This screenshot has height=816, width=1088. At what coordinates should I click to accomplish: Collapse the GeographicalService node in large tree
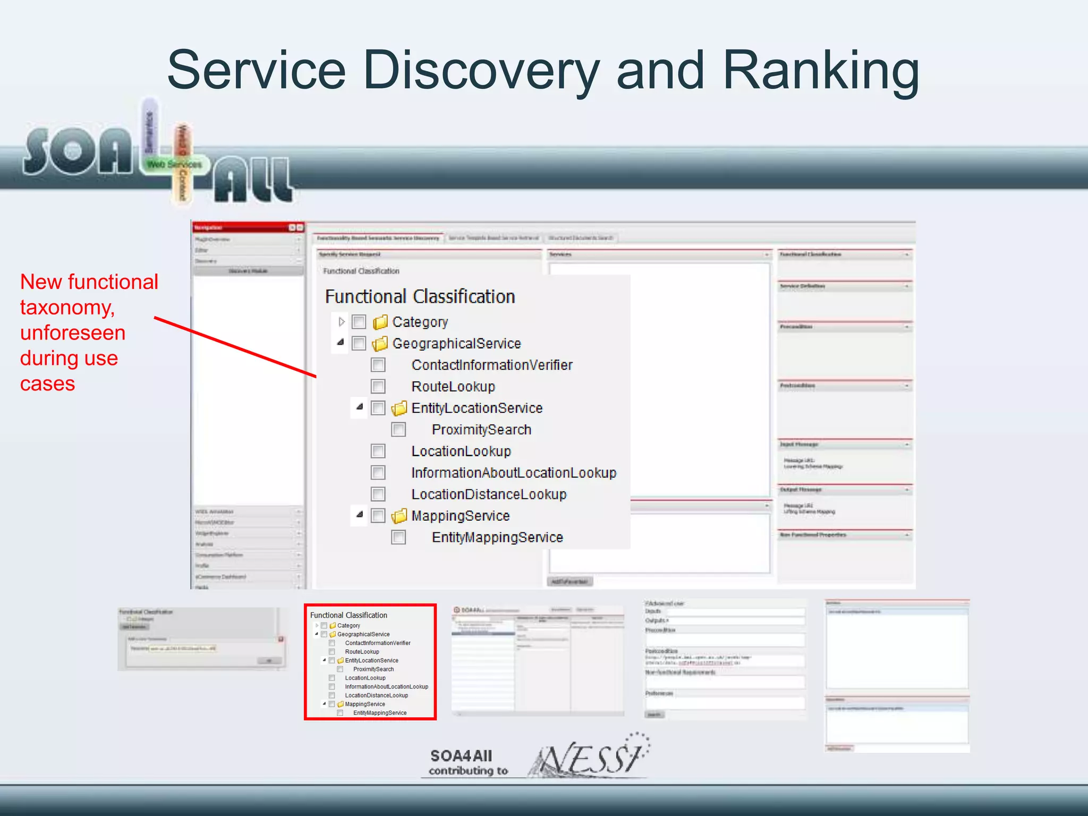coord(341,342)
